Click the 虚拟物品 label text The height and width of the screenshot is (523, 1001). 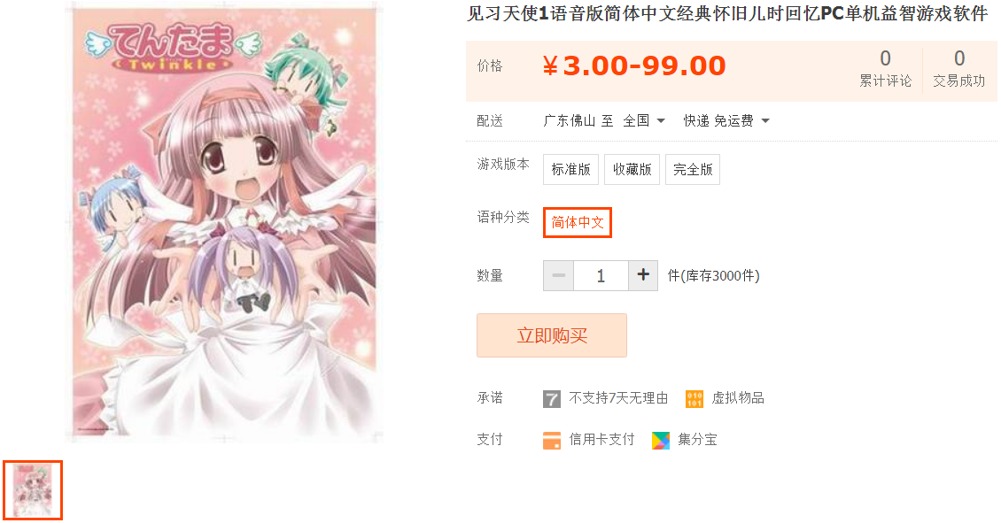click(x=738, y=398)
